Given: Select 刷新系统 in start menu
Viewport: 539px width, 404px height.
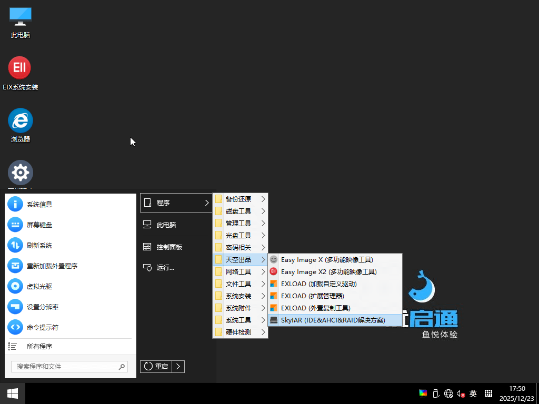Looking at the screenshot, I should [x=71, y=245].
